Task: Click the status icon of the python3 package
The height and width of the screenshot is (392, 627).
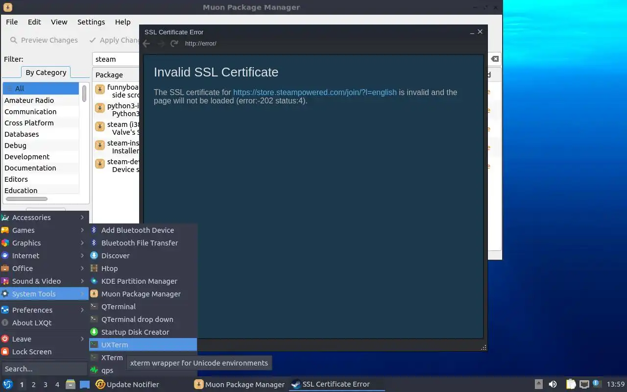Action: tap(100, 108)
